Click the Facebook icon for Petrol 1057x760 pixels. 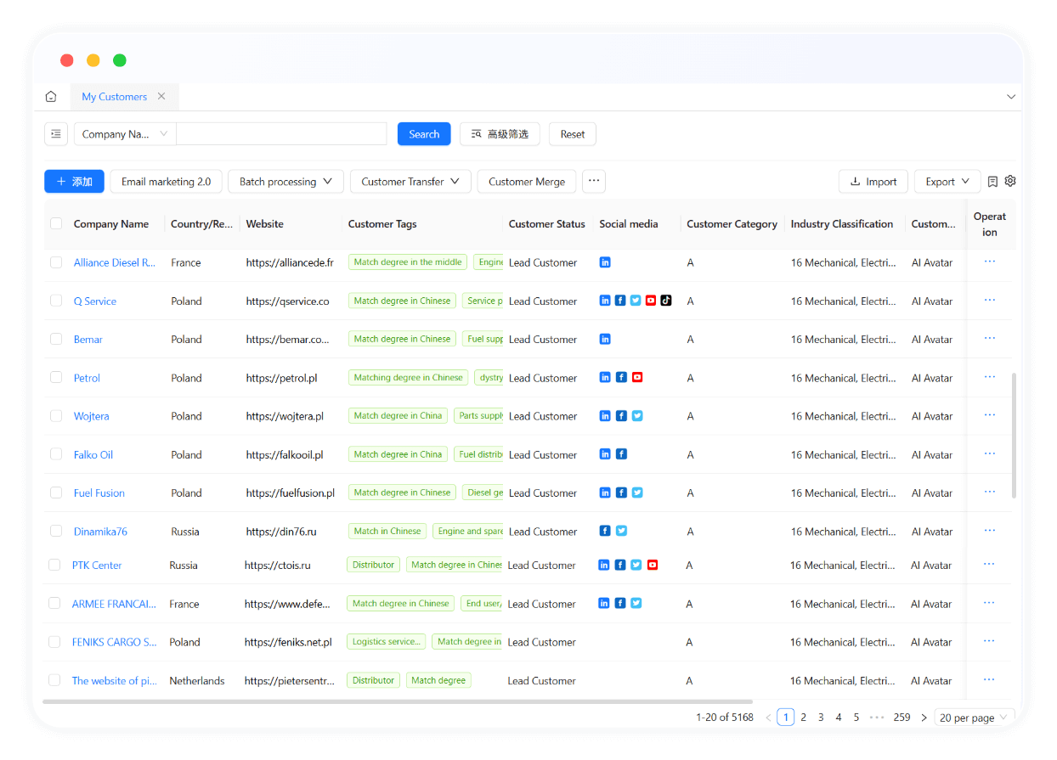coord(621,377)
